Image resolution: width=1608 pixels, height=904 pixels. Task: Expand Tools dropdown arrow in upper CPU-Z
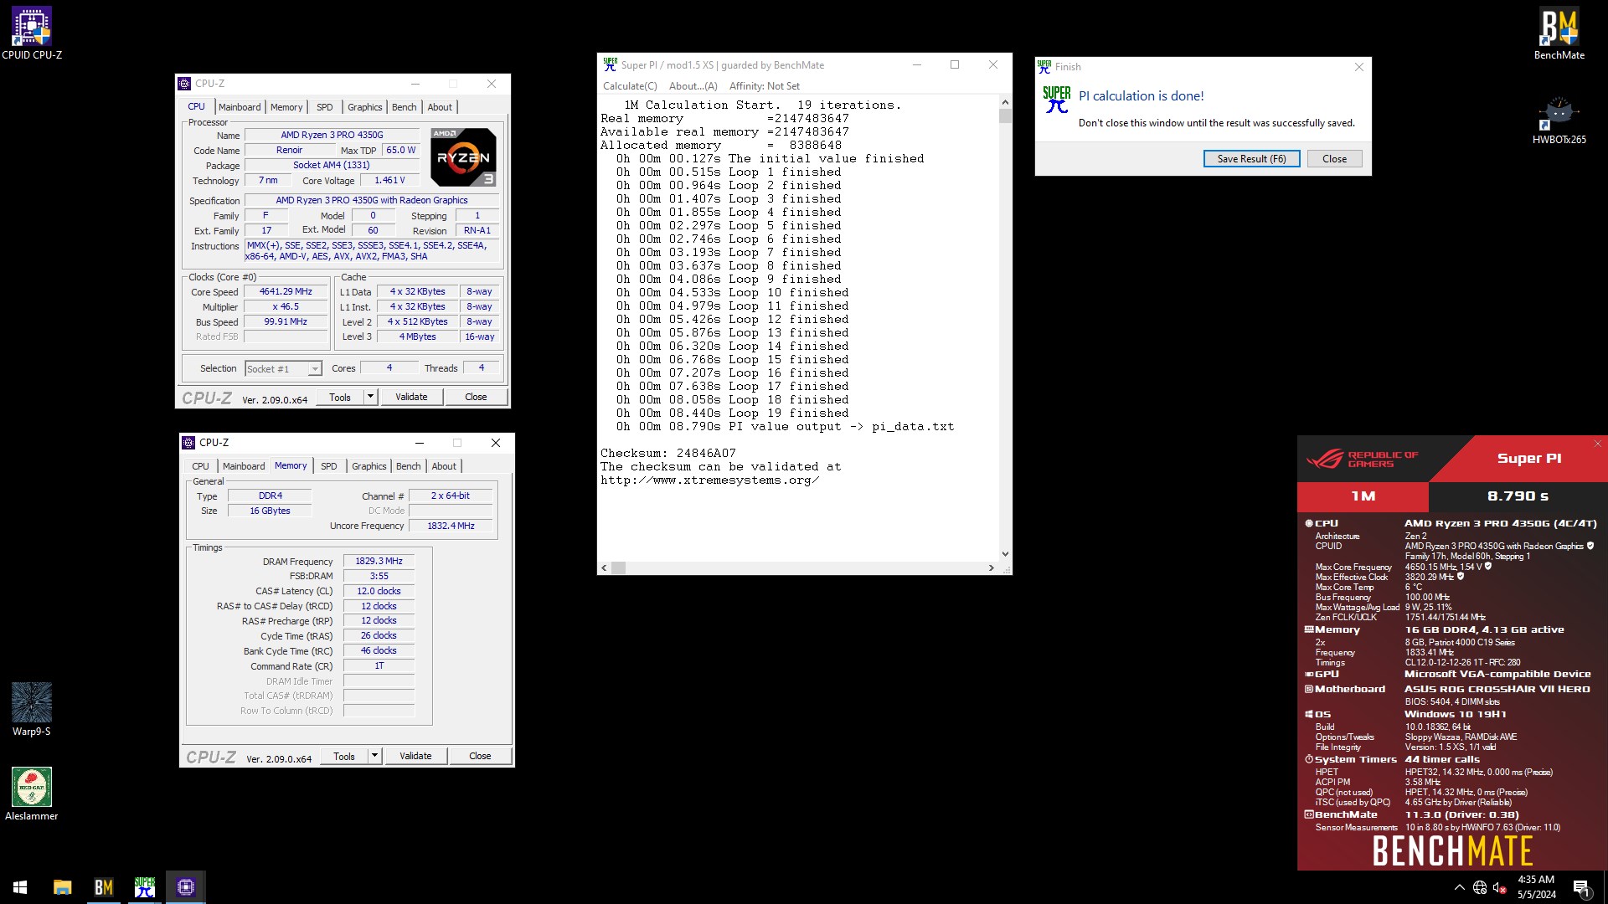click(370, 397)
